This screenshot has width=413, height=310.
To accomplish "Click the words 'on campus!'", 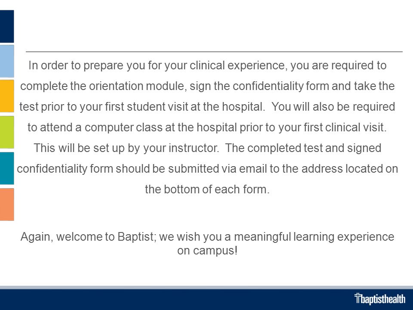I will click(x=207, y=251).
